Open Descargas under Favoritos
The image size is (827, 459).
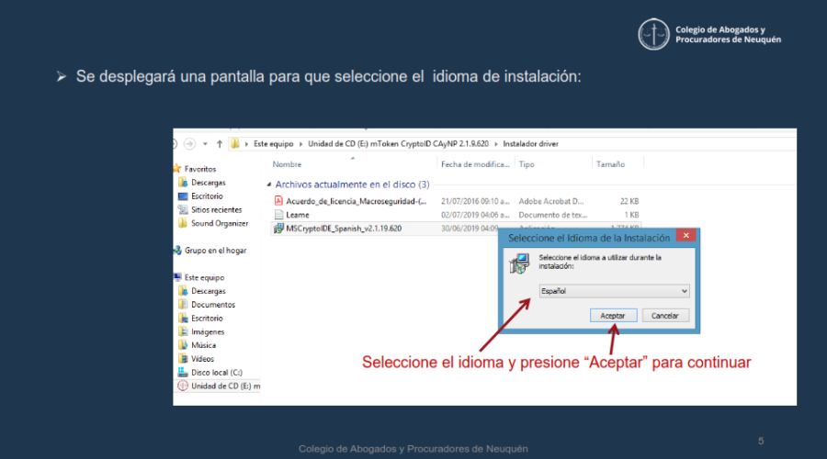[x=208, y=183]
